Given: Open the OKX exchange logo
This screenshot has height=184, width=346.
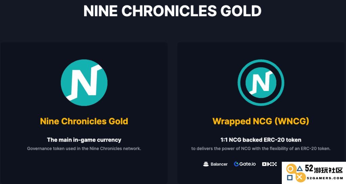Looking at the screenshot, I should [269, 164].
